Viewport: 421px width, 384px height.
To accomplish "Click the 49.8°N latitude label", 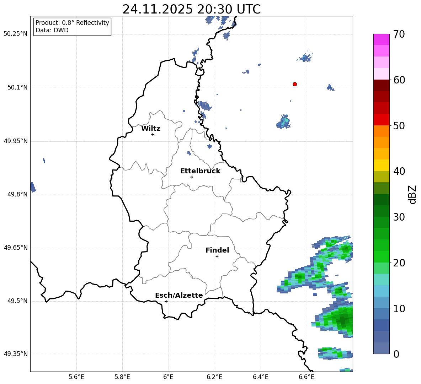I will pos(17,194).
